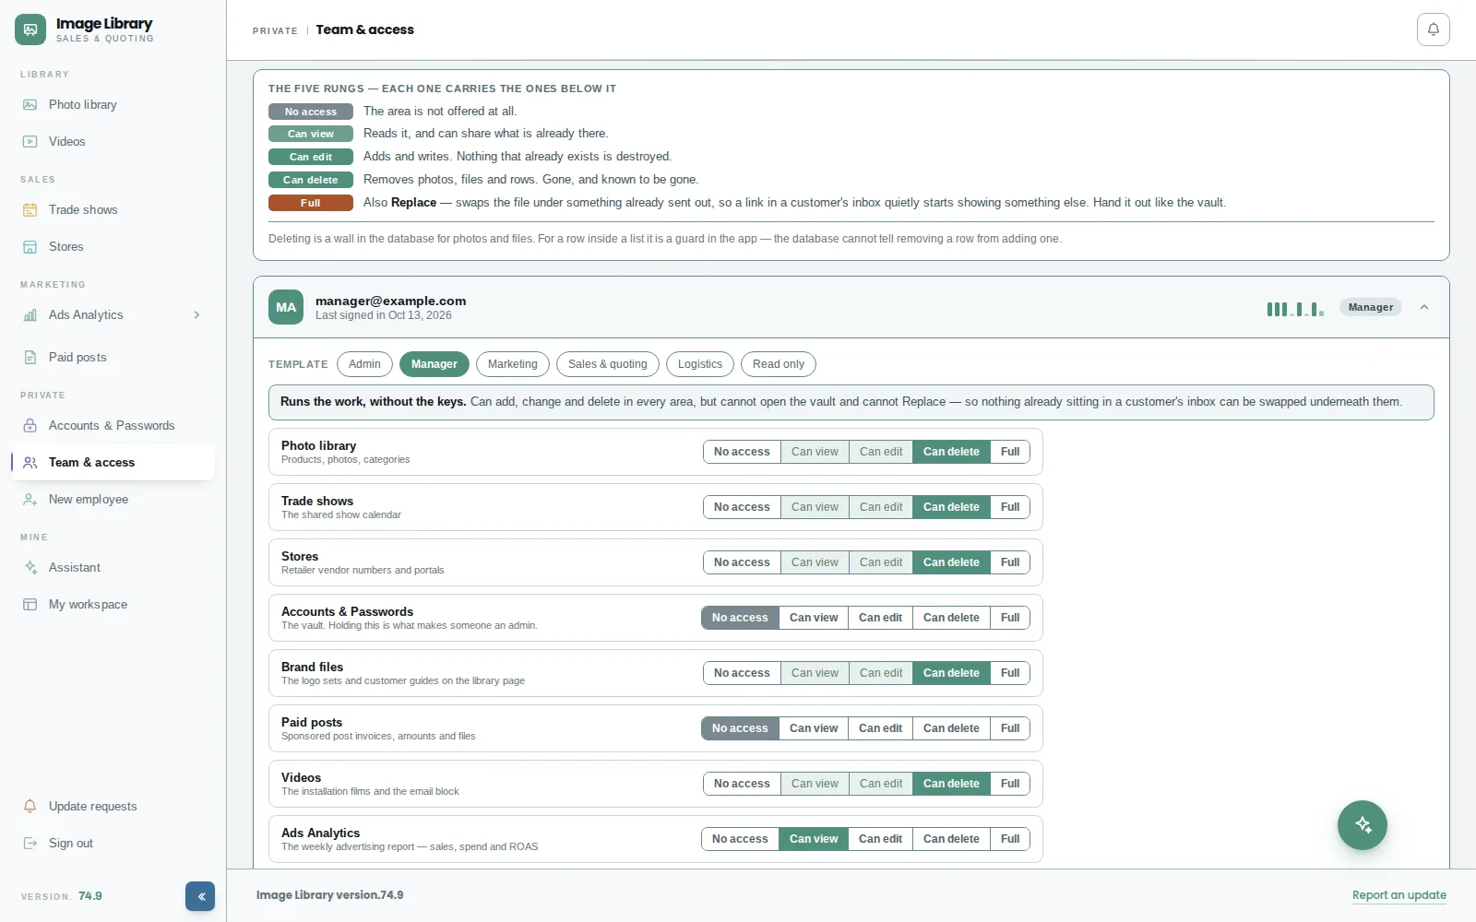Open the Assistant sparkle icon in sidebar
1476x922 pixels.
30,568
